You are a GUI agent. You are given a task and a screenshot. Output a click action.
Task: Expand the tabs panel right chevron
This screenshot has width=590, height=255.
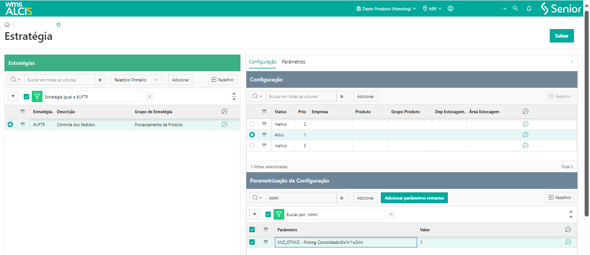(x=572, y=62)
